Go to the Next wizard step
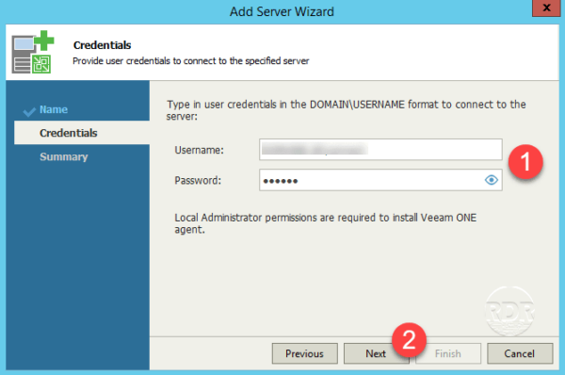565x375 pixels. tap(376, 353)
